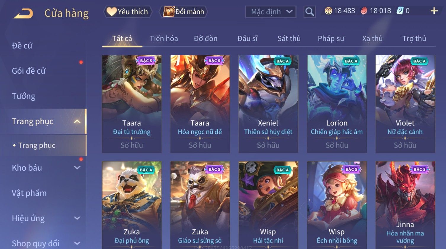
Task: Click the blue voucher currency icon
Action: pyautogui.click(x=400, y=11)
